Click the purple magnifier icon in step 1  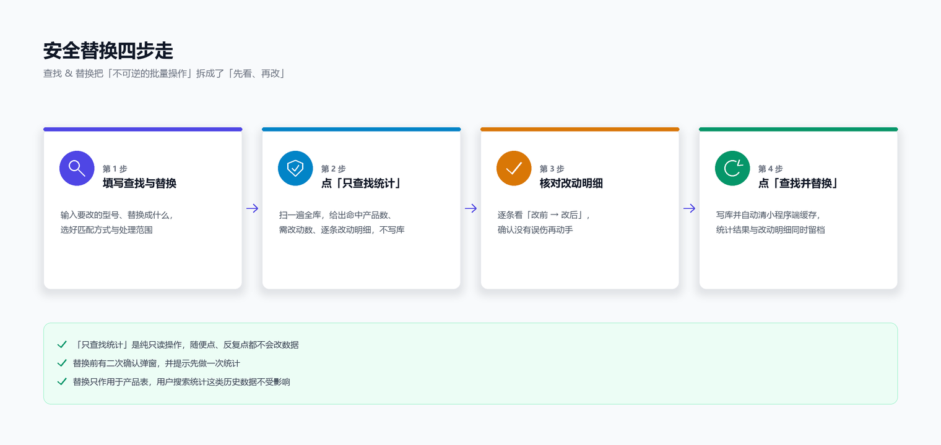(77, 168)
